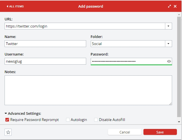This screenshot has width=182, height=140.
Task: Go back to All Items
Action: coord(15,7)
